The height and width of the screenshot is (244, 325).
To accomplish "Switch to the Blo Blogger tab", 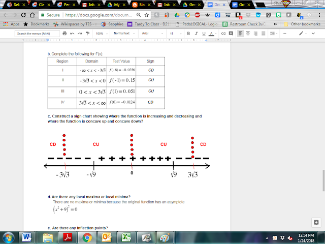I will 141,5.
